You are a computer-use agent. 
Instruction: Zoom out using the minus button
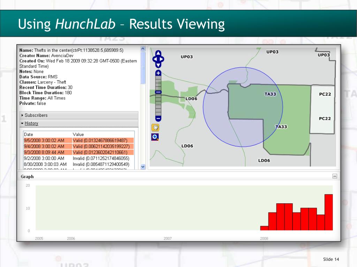158,119
